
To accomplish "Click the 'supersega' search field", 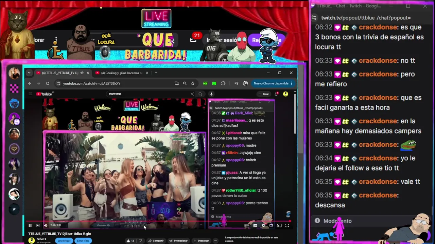I will click(148, 94).
